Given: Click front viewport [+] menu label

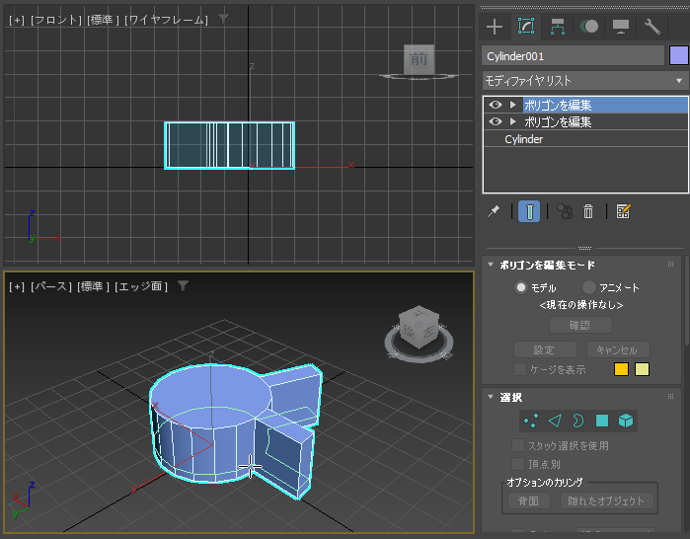Looking at the screenshot, I should coord(17,20).
